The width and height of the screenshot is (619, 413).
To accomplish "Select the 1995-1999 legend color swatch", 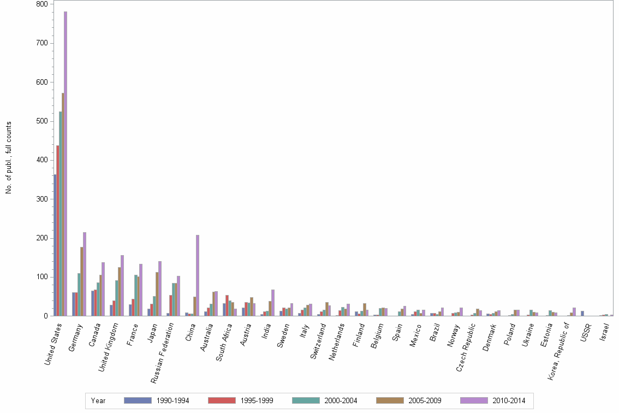I will click(x=221, y=400).
